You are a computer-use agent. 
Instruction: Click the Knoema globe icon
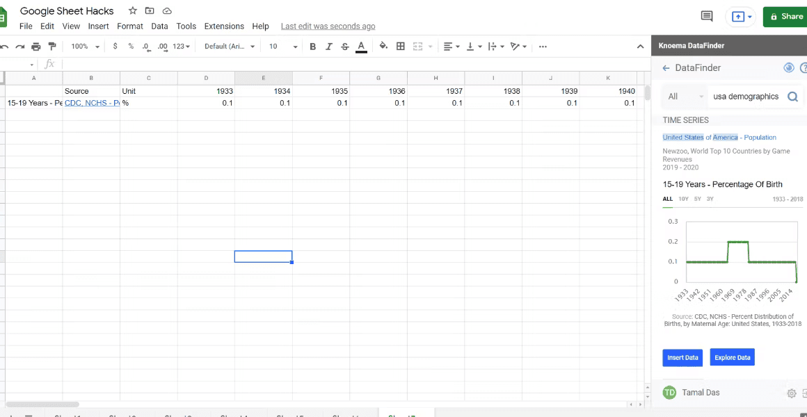(788, 68)
